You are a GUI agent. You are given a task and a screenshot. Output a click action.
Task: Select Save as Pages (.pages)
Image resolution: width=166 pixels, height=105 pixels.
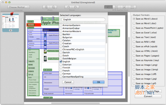134,56
